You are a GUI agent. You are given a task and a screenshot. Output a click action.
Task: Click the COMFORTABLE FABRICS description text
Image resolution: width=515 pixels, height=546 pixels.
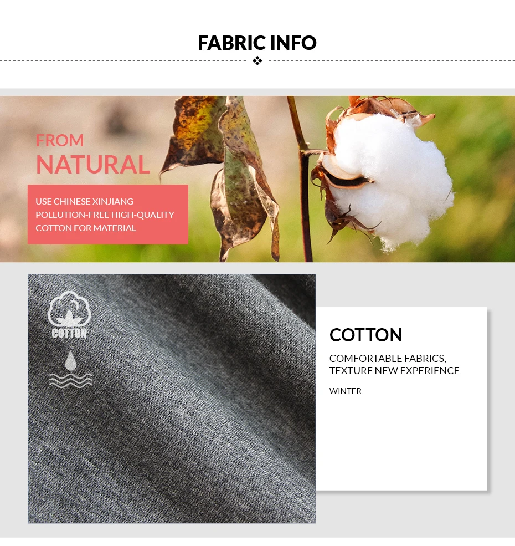[x=388, y=358]
